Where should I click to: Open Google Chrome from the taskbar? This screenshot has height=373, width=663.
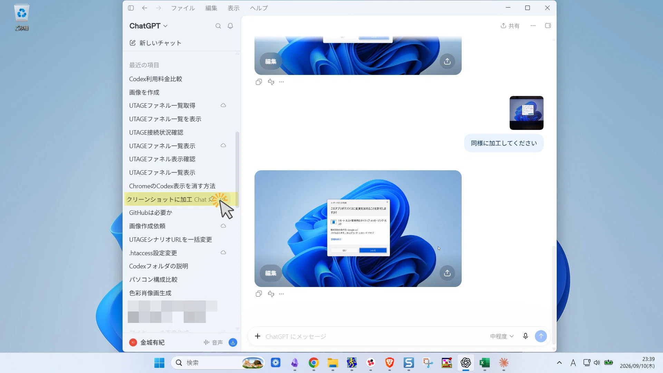click(314, 363)
